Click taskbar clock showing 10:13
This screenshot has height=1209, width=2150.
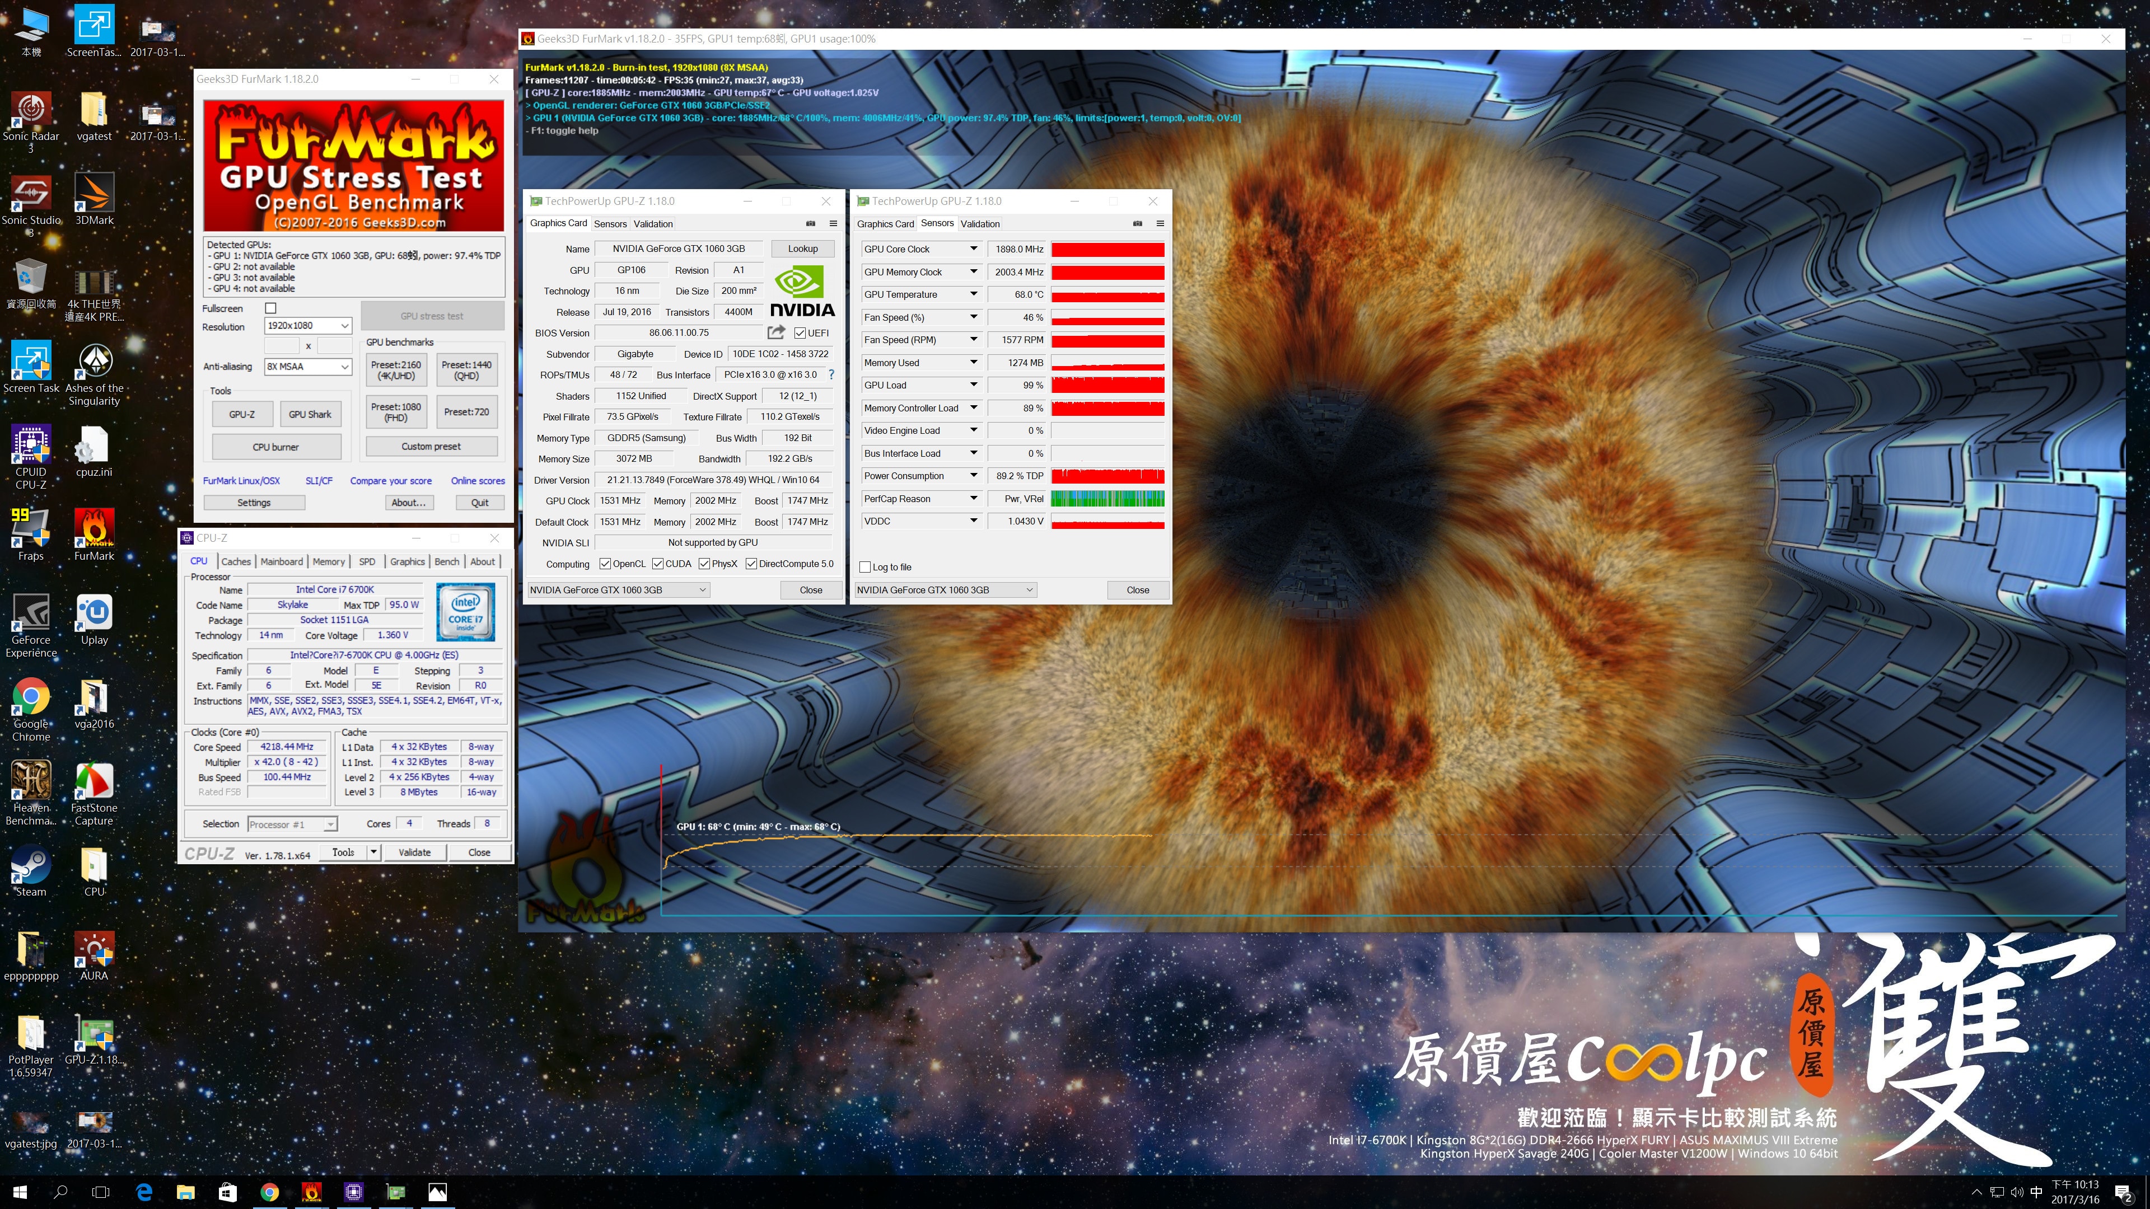(2075, 1192)
